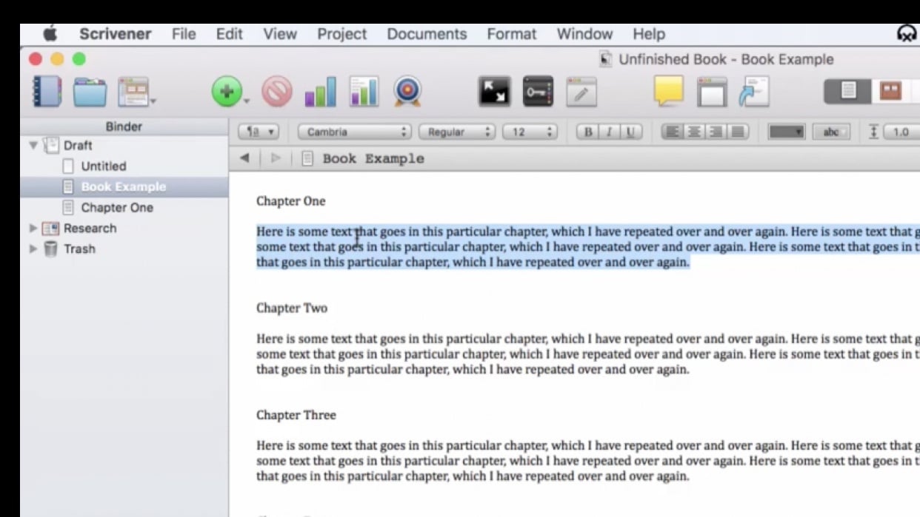The height and width of the screenshot is (517, 920).
Task: Switch to Corkboard view mode
Action: [890, 91]
